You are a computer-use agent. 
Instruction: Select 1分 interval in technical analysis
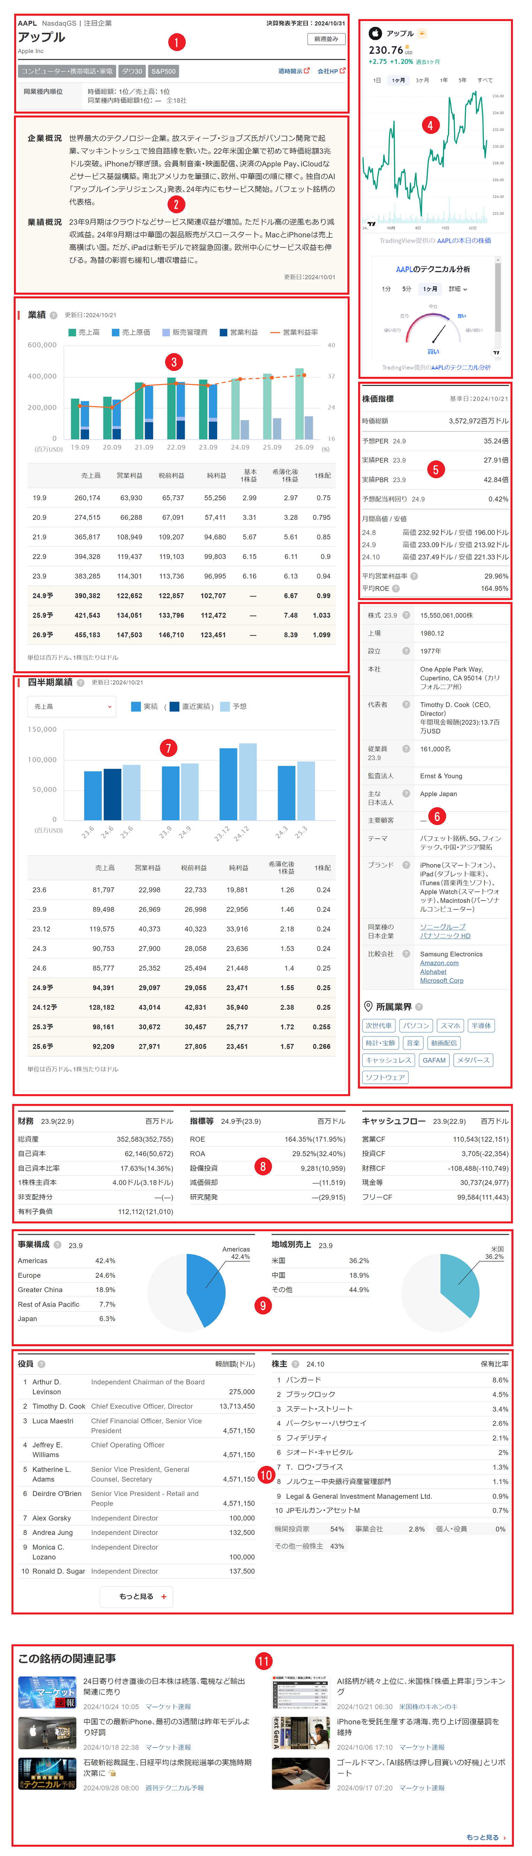pyautogui.click(x=386, y=289)
